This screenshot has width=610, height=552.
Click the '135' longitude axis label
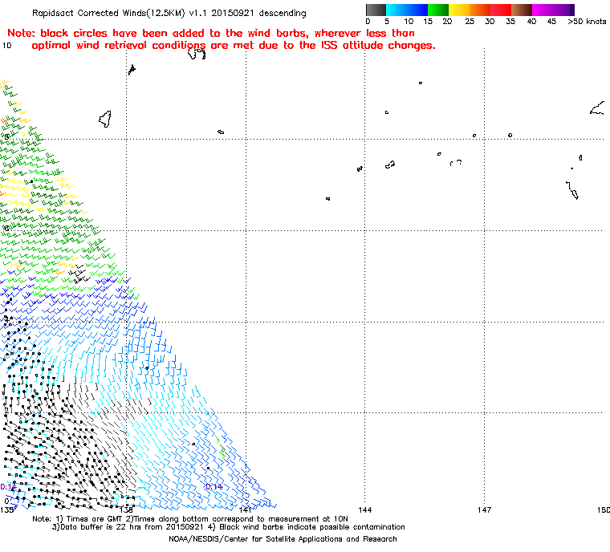6,509
